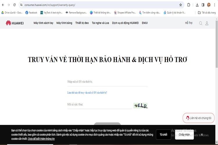Viewport: 218px width, 145px height.
Task: Open the Tai nghe và Loa menu
Action: 100,23
